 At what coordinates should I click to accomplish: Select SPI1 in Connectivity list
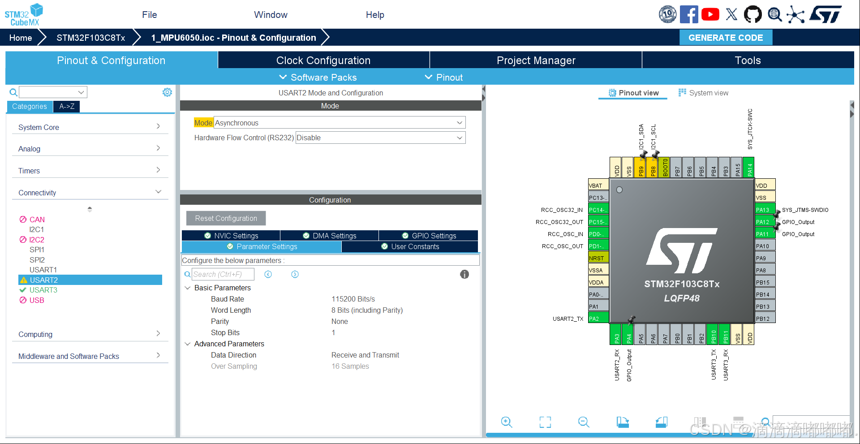pos(37,250)
